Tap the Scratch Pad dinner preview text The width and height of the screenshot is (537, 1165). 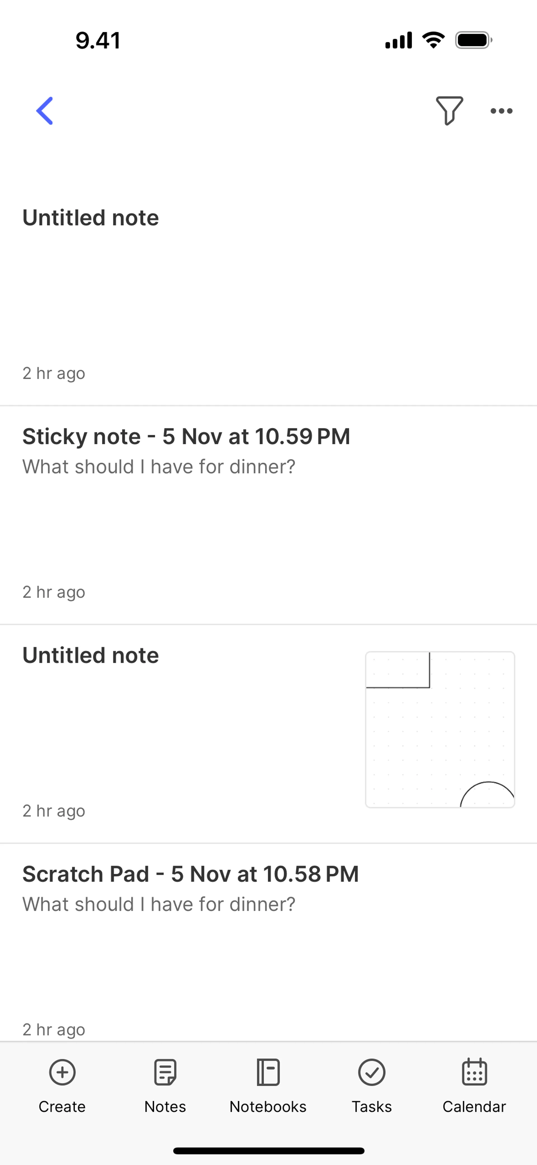[159, 904]
